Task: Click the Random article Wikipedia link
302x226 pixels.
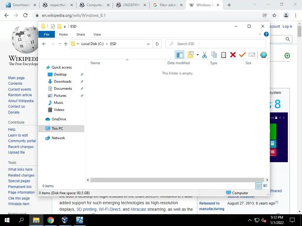Action: (20, 95)
